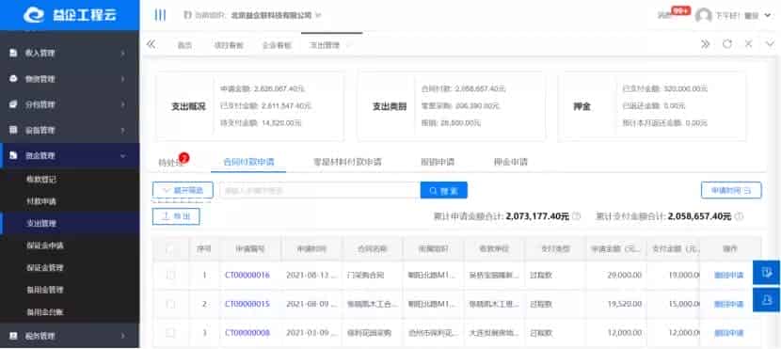This screenshot has width=781, height=349.
Task: Open the tab options down-chevron
Action: point(770,44)
